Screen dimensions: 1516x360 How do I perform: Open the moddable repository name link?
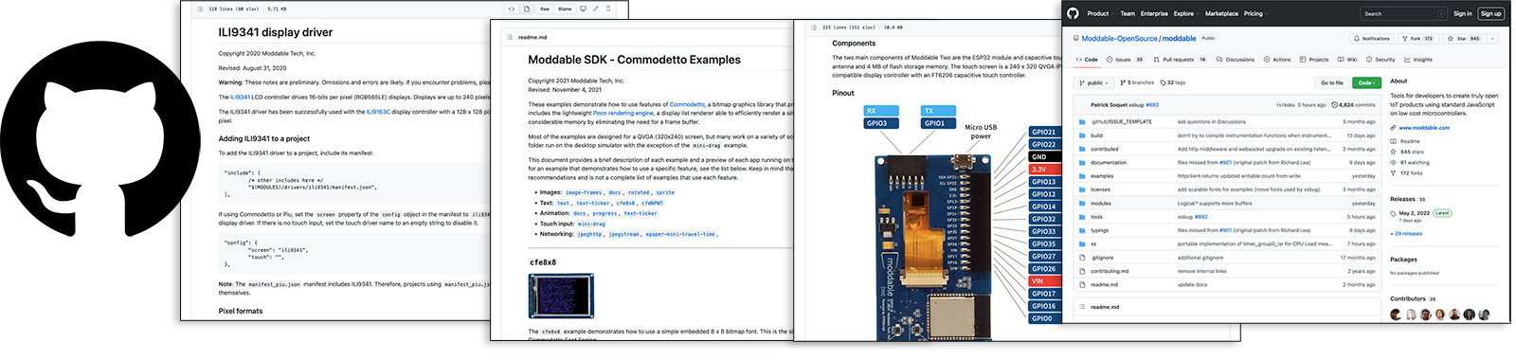tap(1179, 39)
